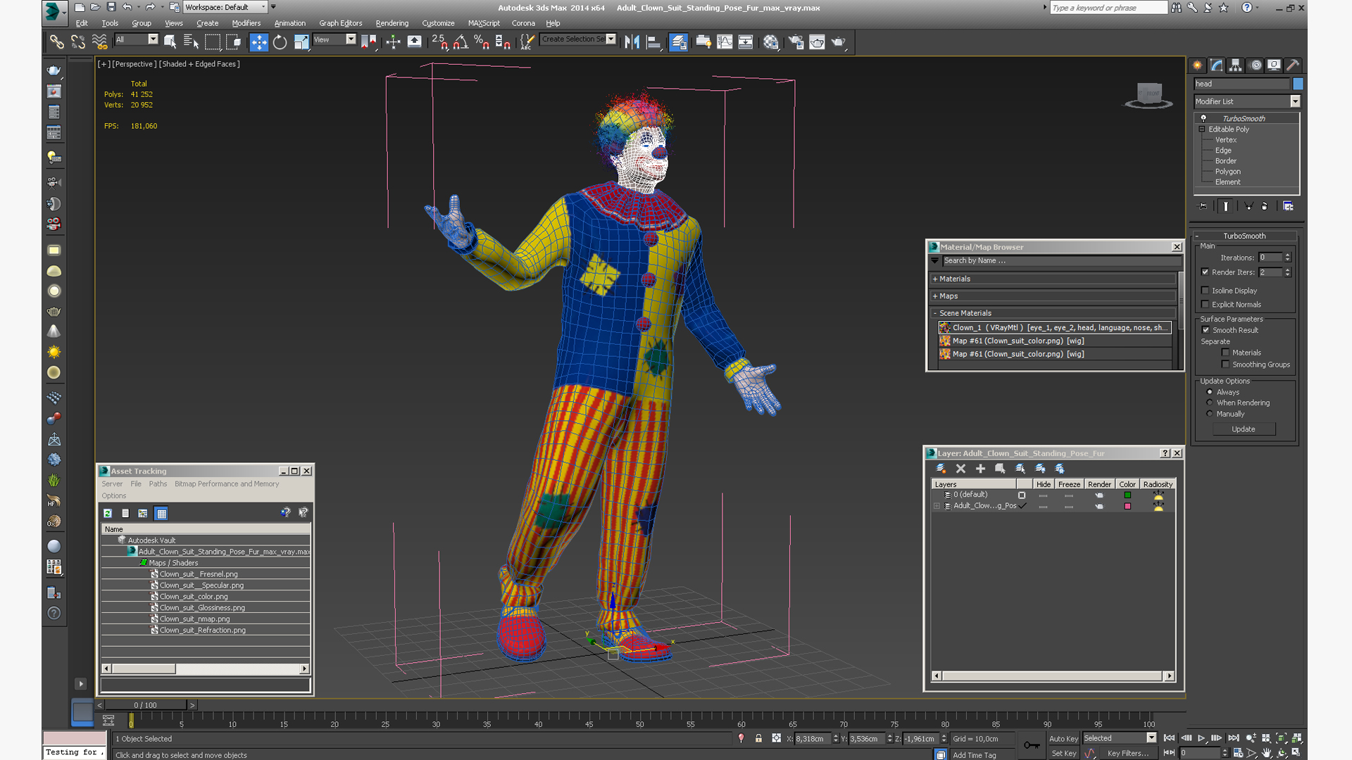1352x760 pixels.
Task: Open the Curve Editor icon
Action: (725, 42)
